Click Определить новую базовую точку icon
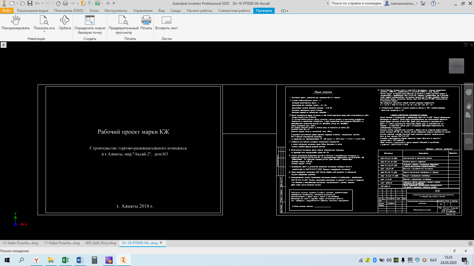The width and height of the screenshot is (474, 266). pos(89,21)
